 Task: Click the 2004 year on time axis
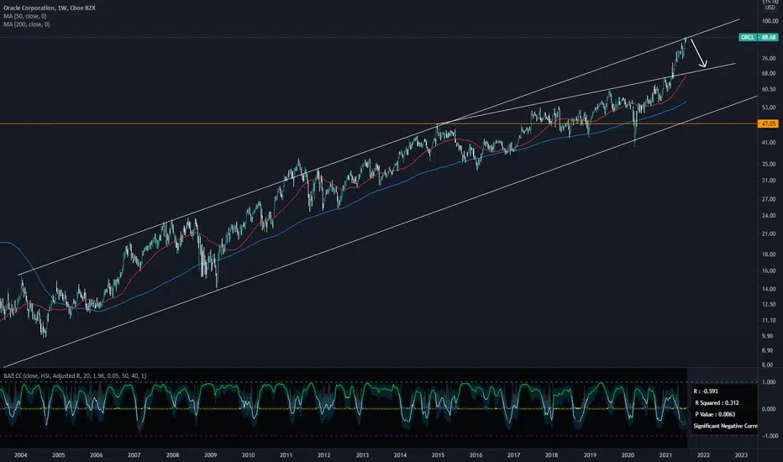[20, 455]
